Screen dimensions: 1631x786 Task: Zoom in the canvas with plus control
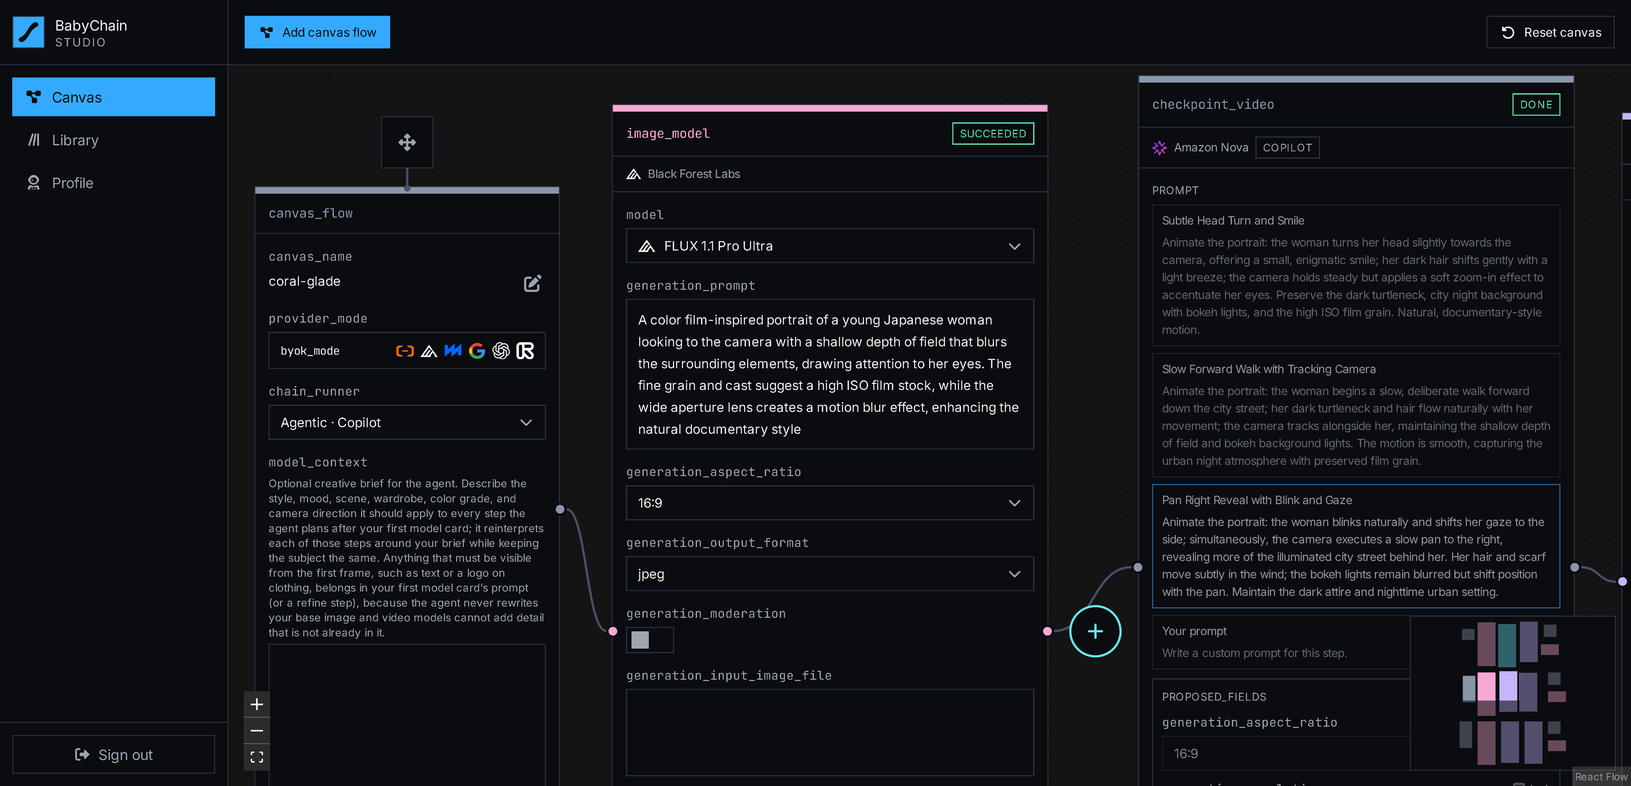[256, 704]
